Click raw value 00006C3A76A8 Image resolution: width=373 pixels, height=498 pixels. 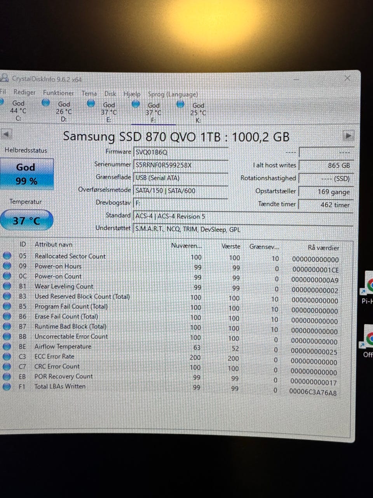pyautogui.click(x=313, y=393)
